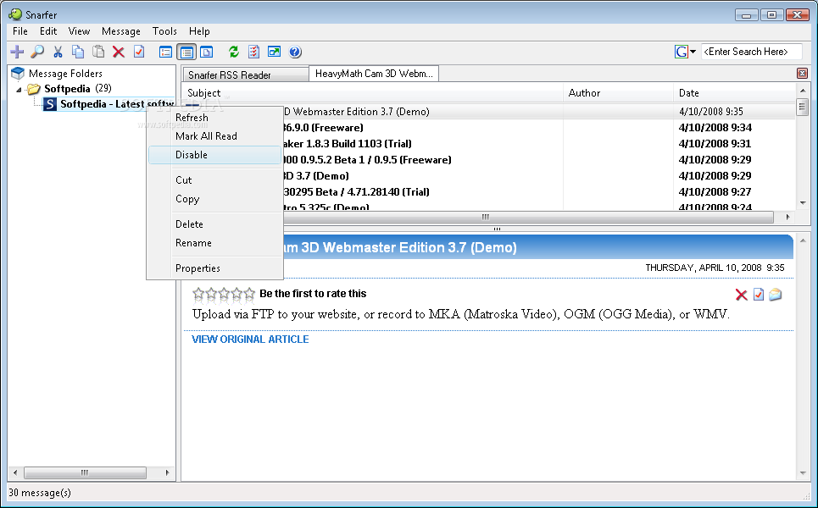
Task: Sort messages by the Author column header
Action: coord(618,93)
